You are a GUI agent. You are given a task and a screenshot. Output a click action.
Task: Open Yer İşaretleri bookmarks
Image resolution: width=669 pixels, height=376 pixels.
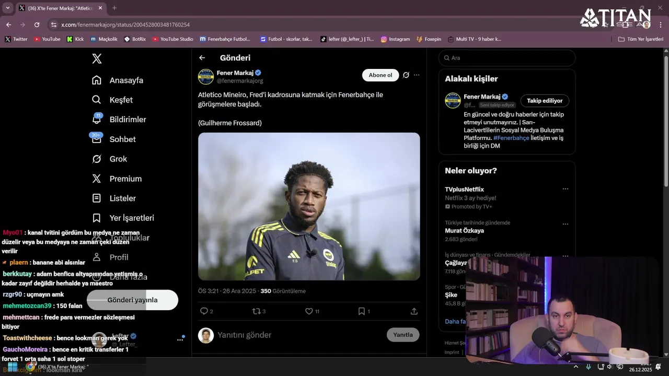click(x=123, y=218)
